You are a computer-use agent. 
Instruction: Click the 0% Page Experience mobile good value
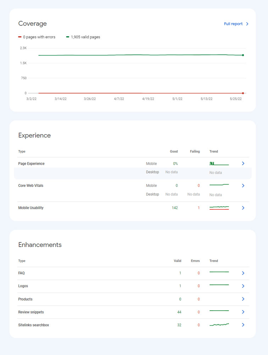(x=175, y=163)
